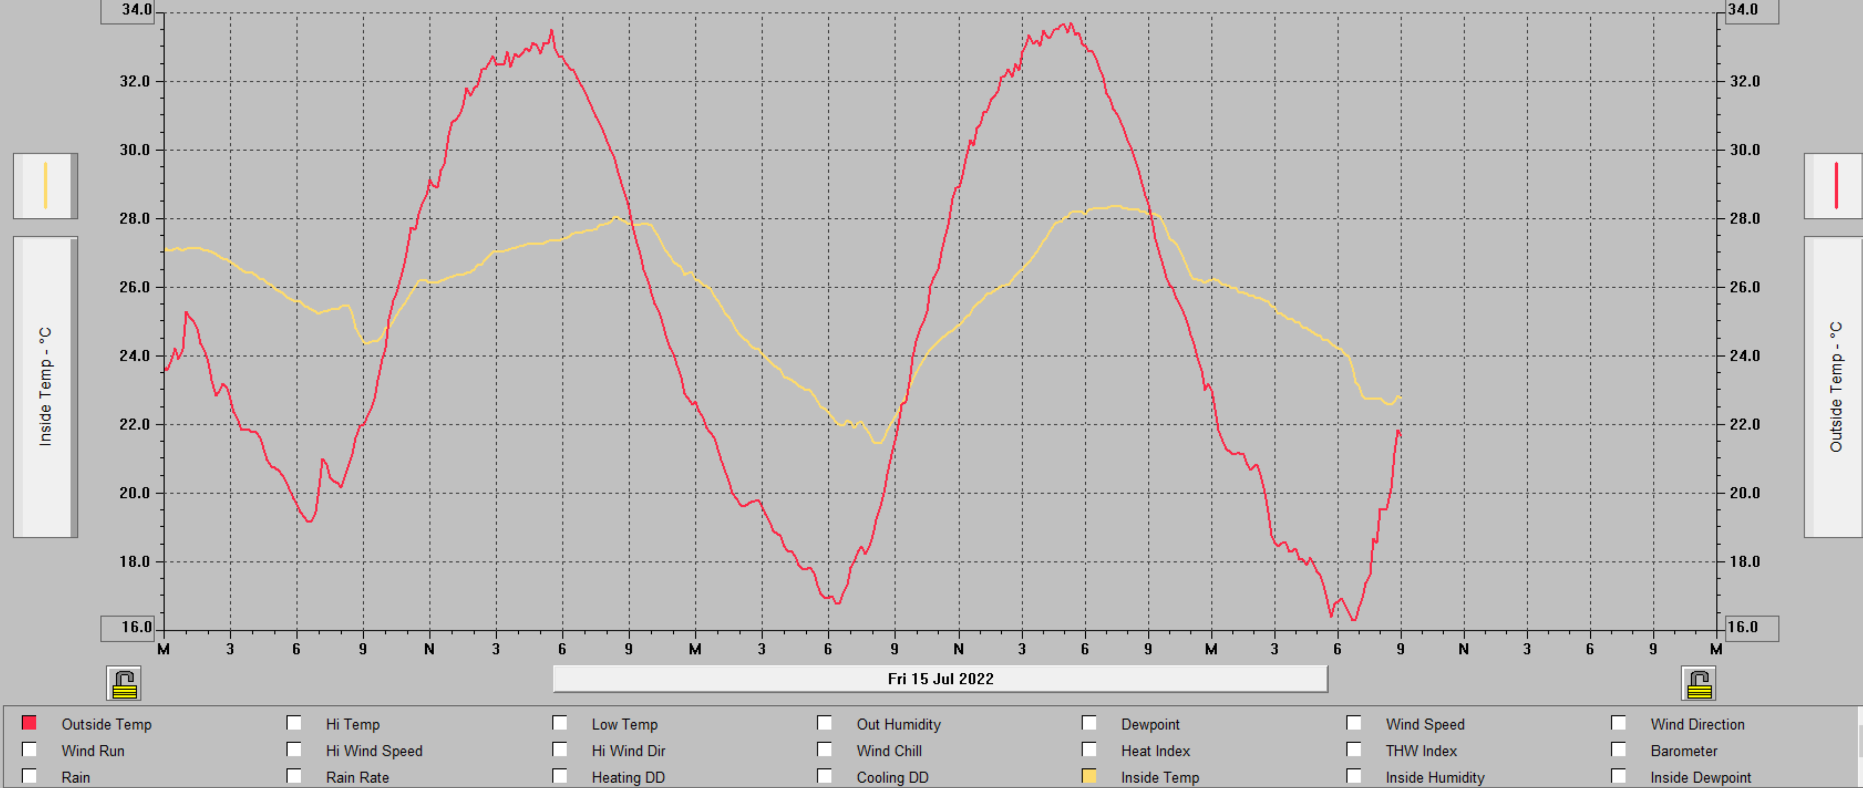This screenshot has width=1863, height=788.
Task: Click the Outside Temp legend label
Action: tap(106, 725)
